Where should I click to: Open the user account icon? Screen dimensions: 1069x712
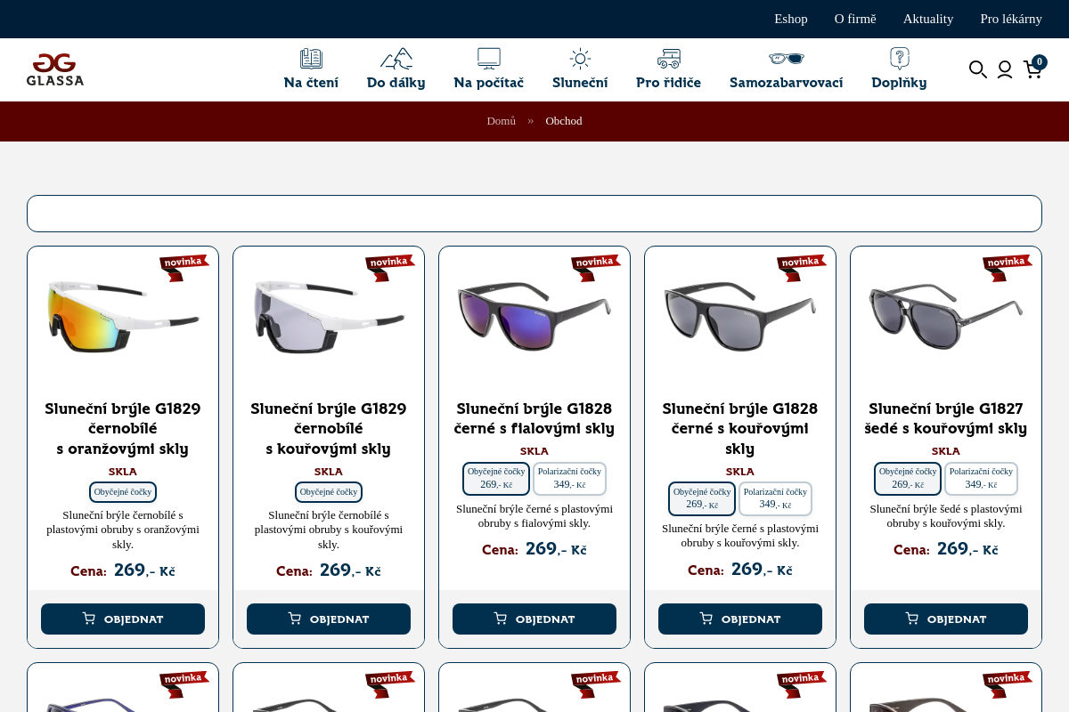point(1005,69)
